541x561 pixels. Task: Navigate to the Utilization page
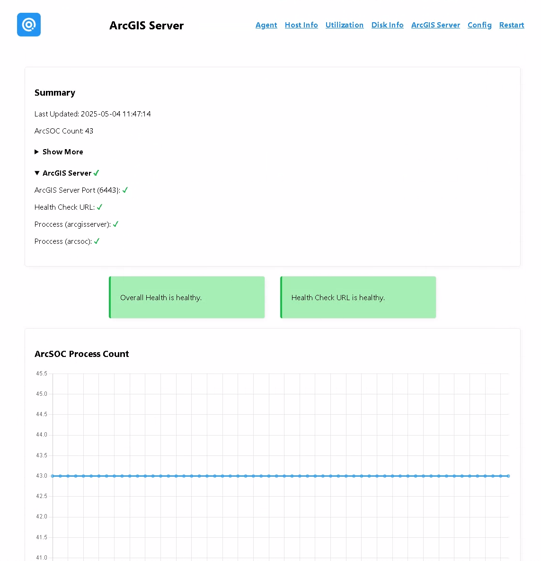[x=345, y=25]
